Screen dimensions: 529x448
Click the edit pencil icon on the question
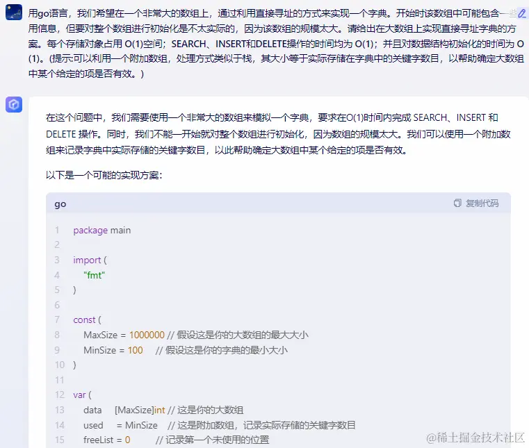coord(521,13)
